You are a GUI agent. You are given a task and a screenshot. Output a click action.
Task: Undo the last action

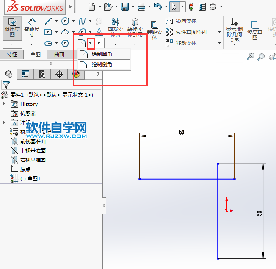click(x=158, y=7)
